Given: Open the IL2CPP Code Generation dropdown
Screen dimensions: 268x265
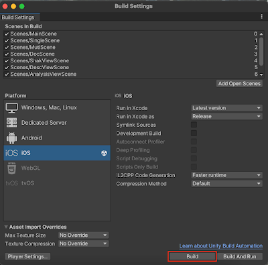Looking at the screenshot, I should tap(226, 175).
